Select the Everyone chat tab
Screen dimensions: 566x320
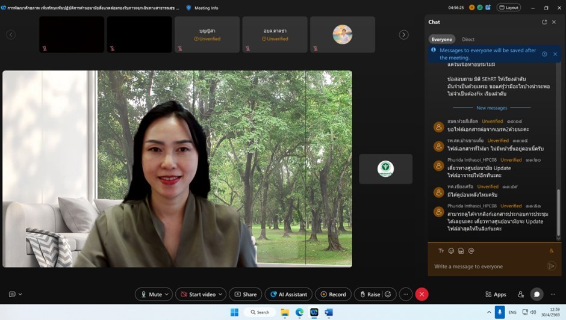441,39
